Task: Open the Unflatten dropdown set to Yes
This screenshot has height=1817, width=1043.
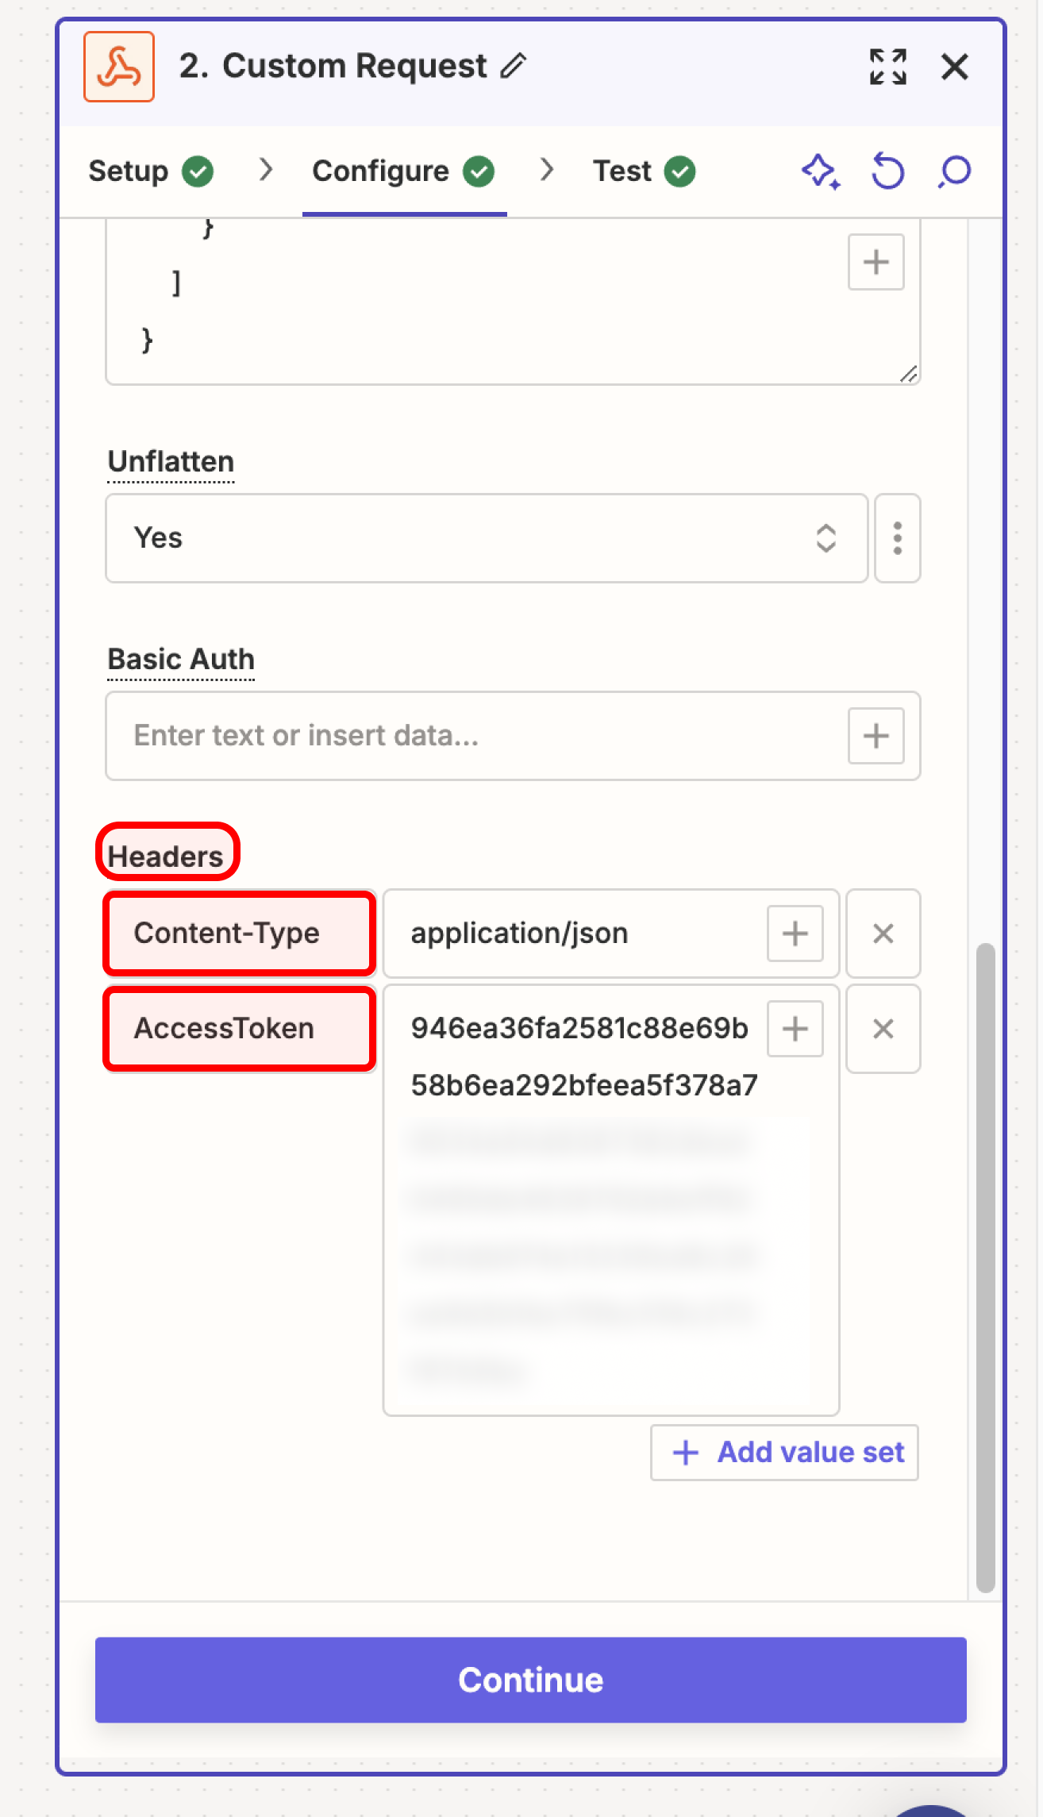Action: [486, 538]
